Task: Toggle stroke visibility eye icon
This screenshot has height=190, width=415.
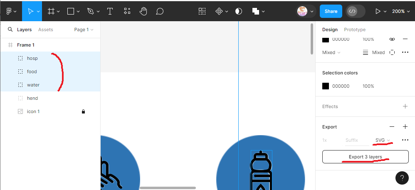Action: click(x=392, y=39)
